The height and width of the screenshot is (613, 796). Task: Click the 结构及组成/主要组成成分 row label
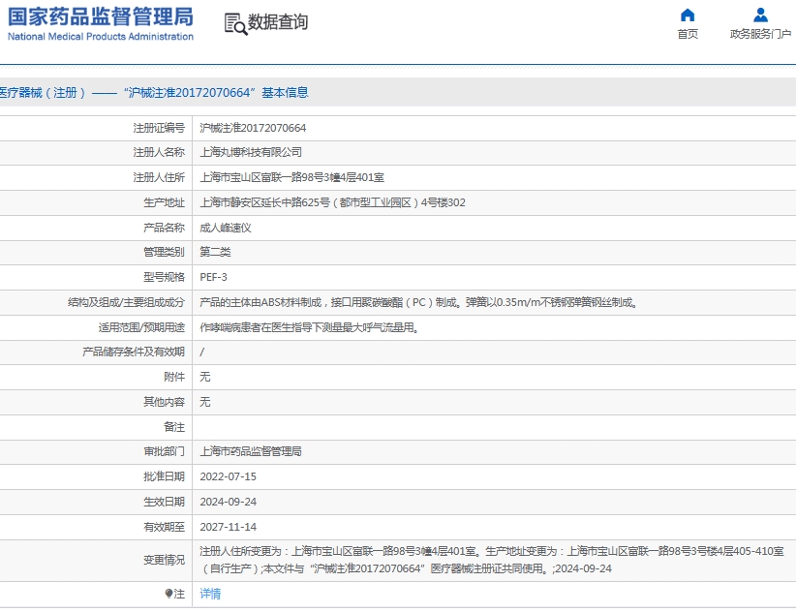pyautogui.click(x=127, y=303)
